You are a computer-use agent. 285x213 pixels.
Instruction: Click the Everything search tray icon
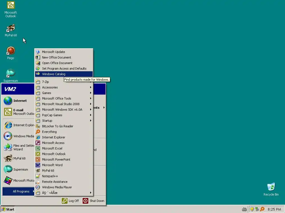click(262, 209)
